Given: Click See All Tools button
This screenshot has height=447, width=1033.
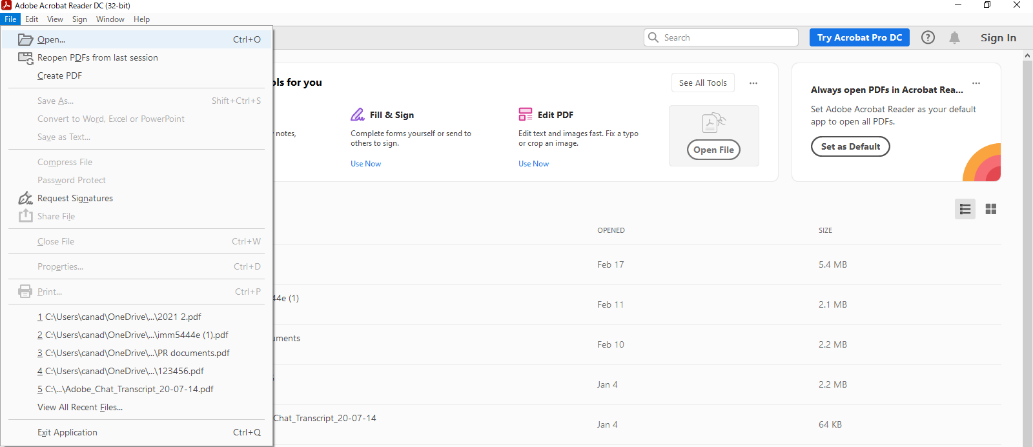Looking at the screenshot, I should 703,83.
